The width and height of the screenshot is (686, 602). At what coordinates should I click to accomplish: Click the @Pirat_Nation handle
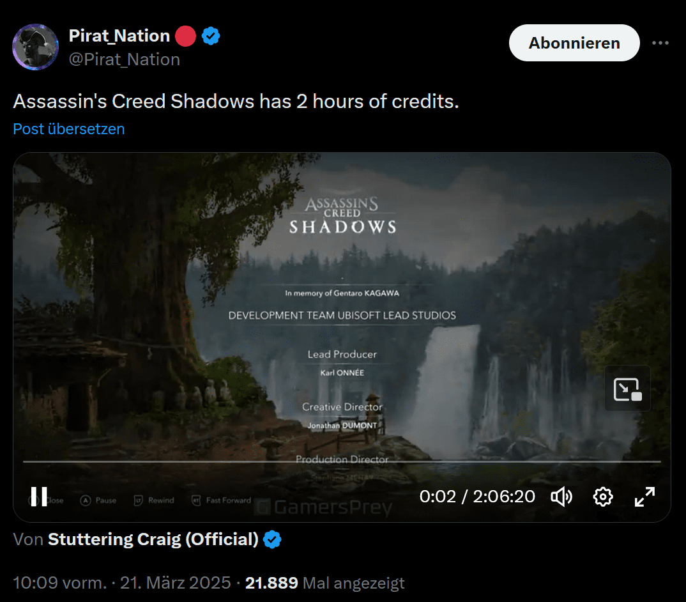(x=125, y=59)
